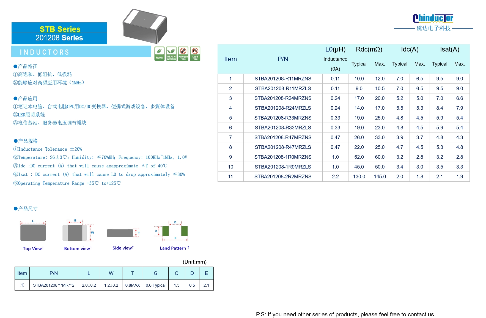The image size is (486, 318).
Task: Click the STB Series heading
Action: [x=60, y=29]
